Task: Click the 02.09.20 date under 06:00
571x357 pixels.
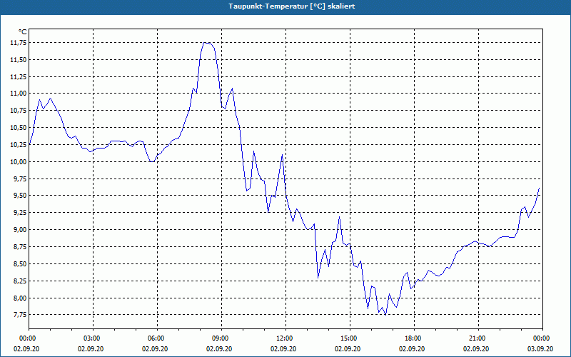Action: [x=155, y=348]
